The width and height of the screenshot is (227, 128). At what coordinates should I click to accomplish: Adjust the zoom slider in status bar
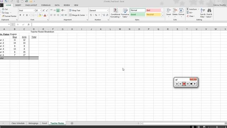click(x=217, y=127)
